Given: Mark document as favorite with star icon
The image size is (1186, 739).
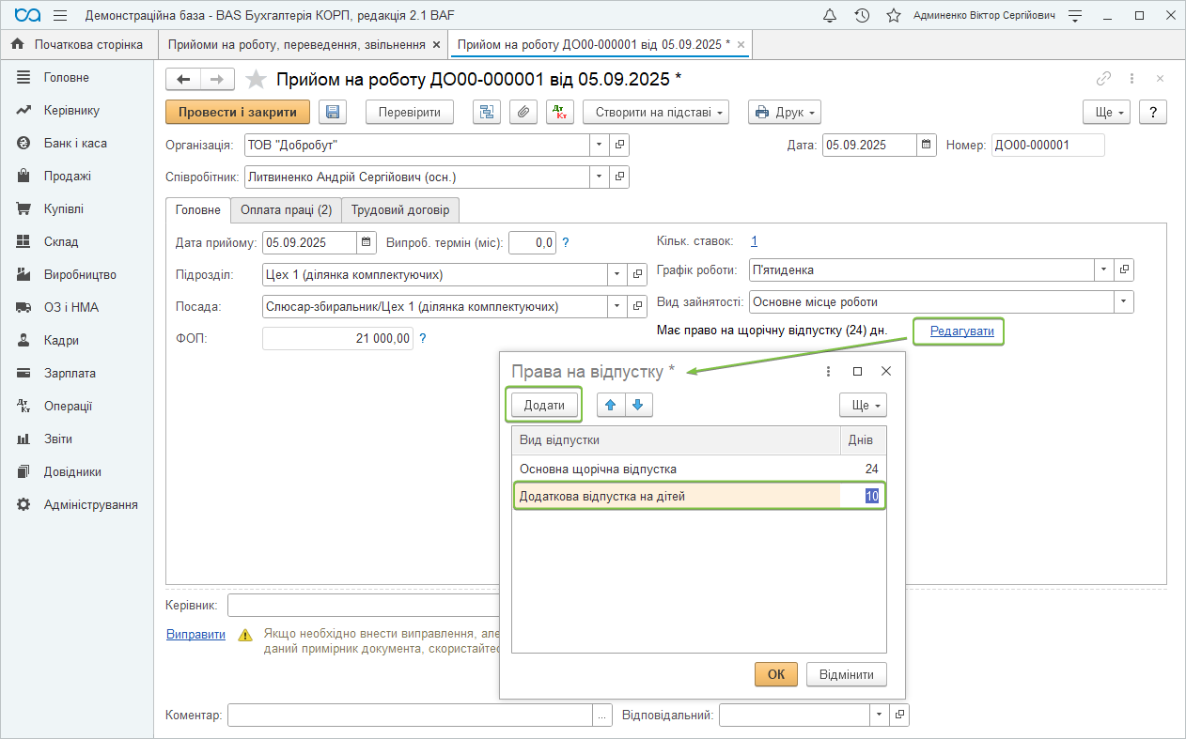Looking at the screenshot, I should (256, 79).
